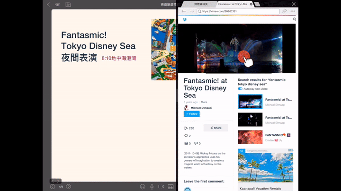Open the FANTASMIC video thumbnail by Emdae
The image size is (341, 191).
click(250, 137)
